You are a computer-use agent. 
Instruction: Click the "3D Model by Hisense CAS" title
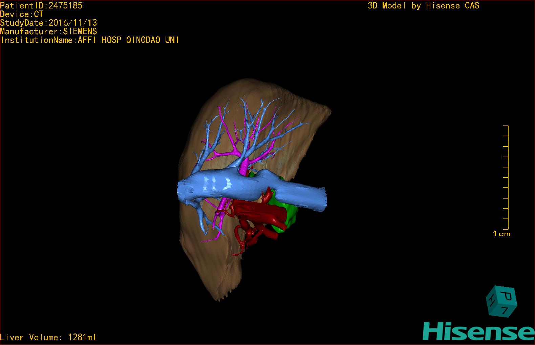tap(424, 5)
